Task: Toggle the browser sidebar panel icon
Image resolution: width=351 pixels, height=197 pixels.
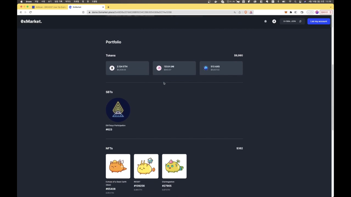Action: tap(296, 12)
